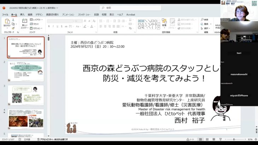Switch to the Animations tab
Image resolution: width=258 pixels, height=145 pixels.
pyautogui.click(x=68, y=14)
